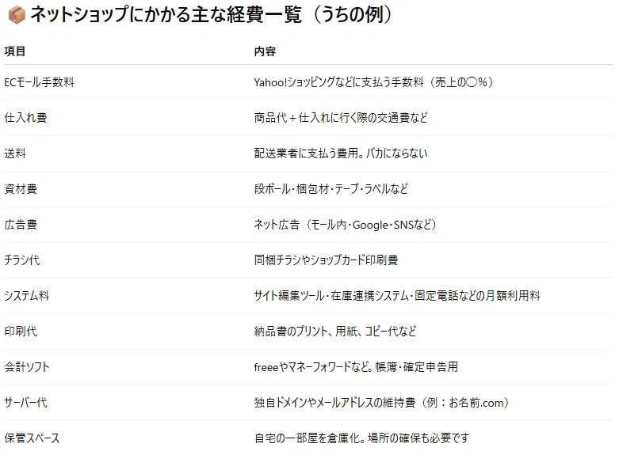Select the サーバー代 item cell

(25, 403)
